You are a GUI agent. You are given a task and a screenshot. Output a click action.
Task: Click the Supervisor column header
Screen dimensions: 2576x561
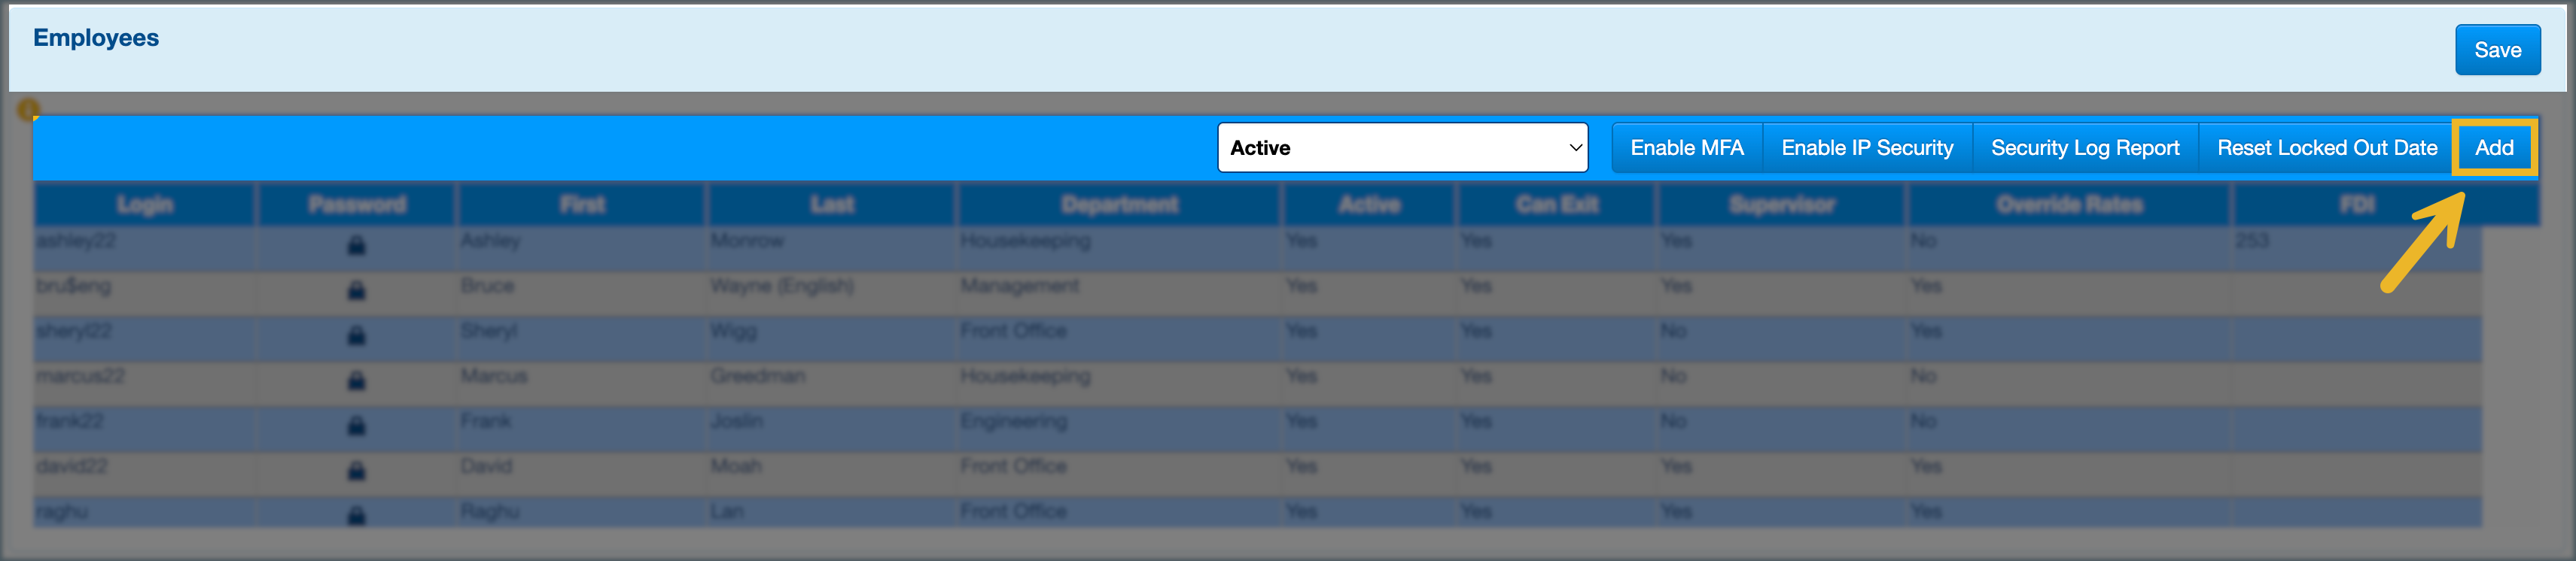coord(1781,205)
